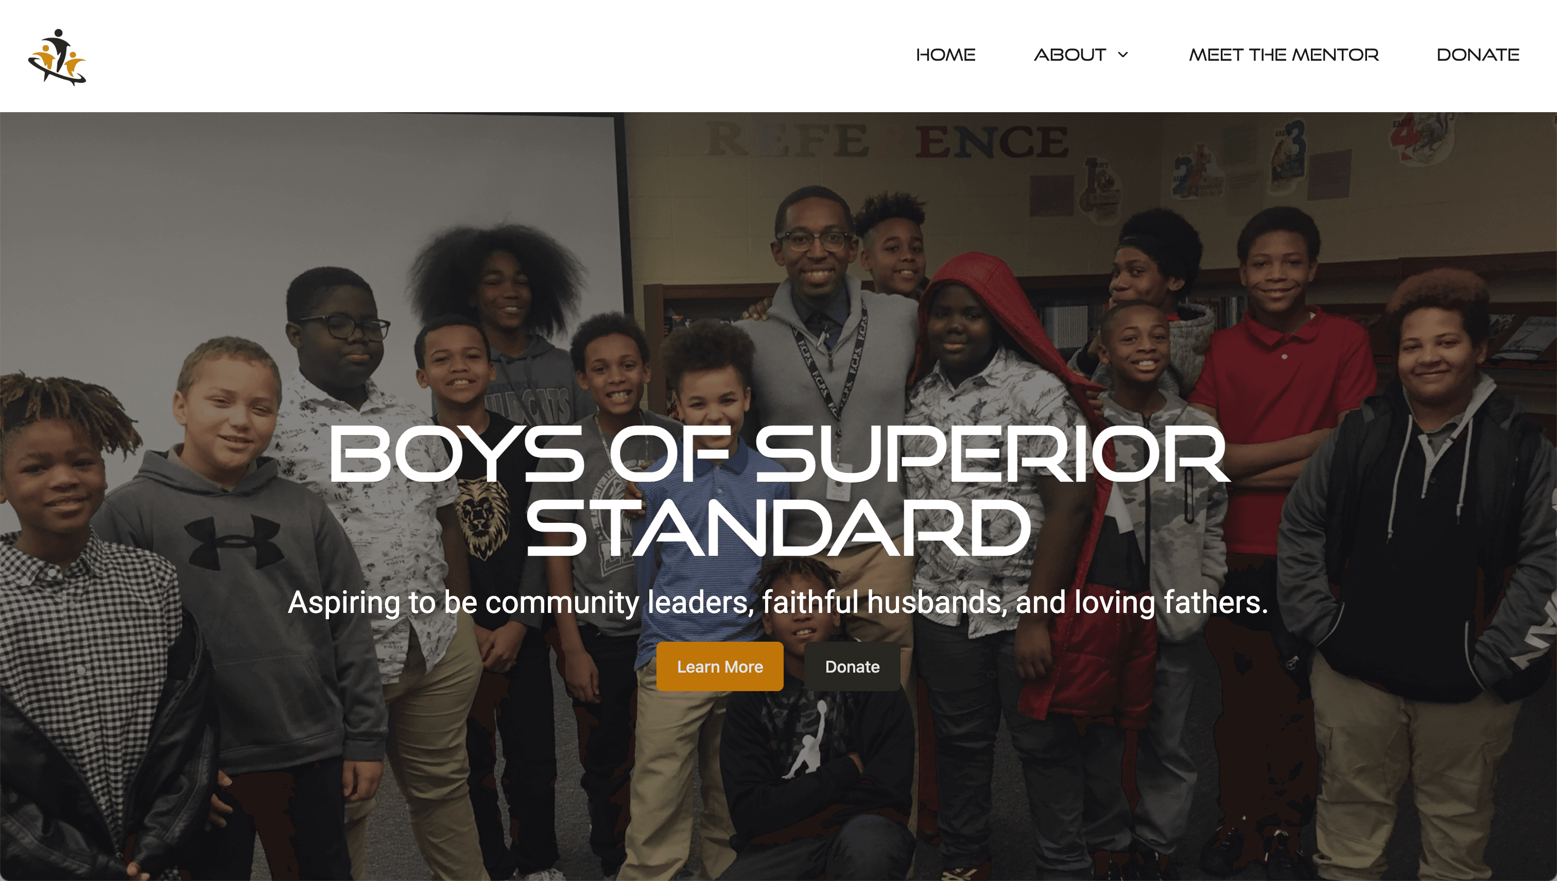Click the Boys of Superior Standard logo

tap(57, 56)
